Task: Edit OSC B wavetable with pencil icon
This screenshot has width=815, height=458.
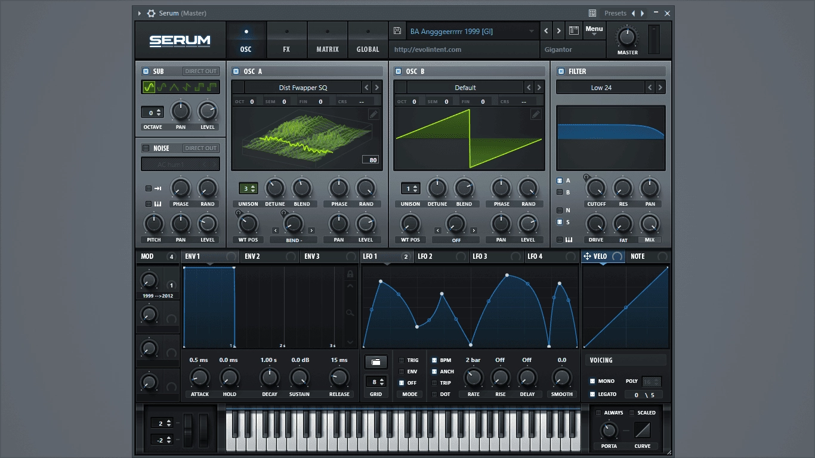Action: pyautogui.click(x=536, y=114)
